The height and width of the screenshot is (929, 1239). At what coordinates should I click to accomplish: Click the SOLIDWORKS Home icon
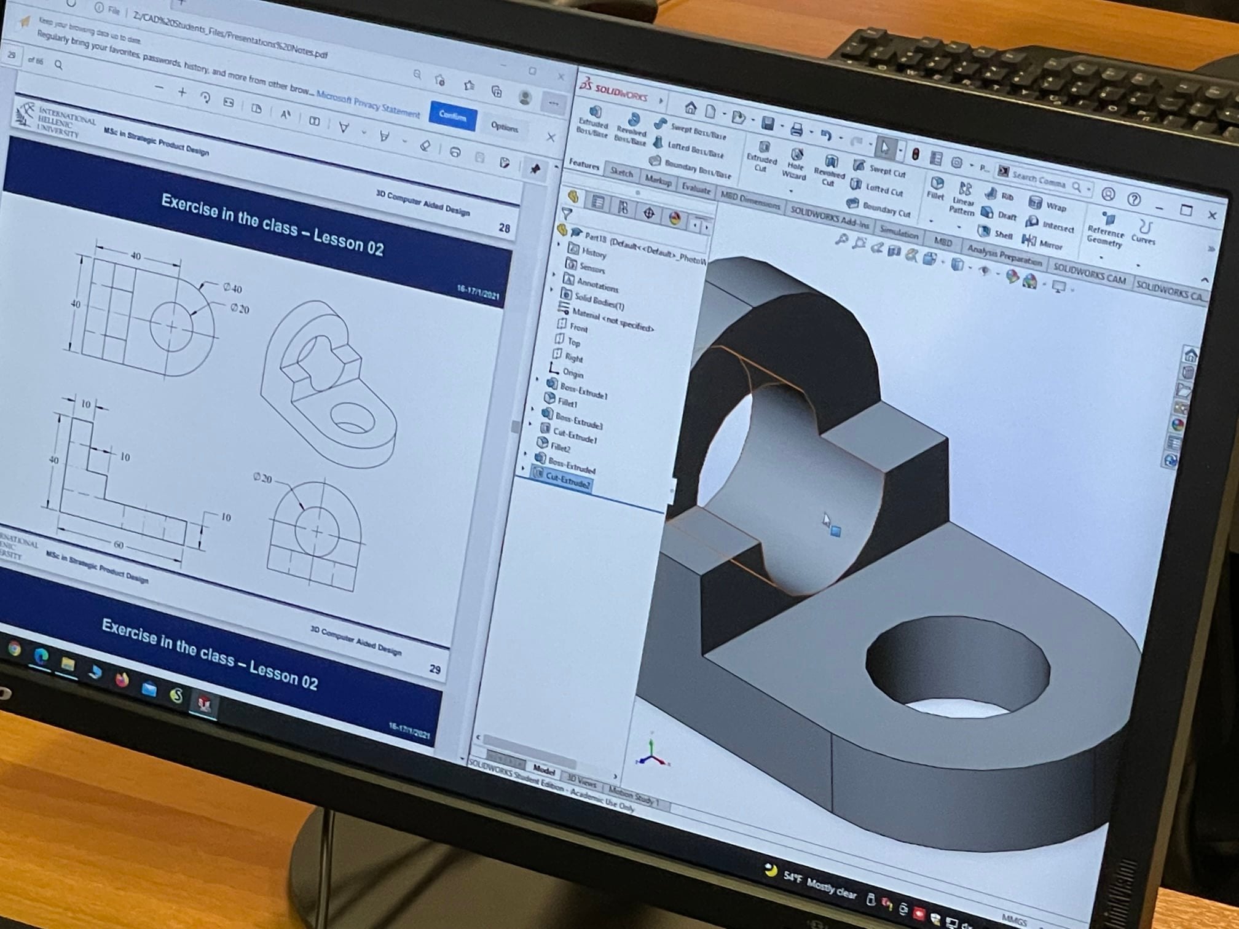point(691,109)
